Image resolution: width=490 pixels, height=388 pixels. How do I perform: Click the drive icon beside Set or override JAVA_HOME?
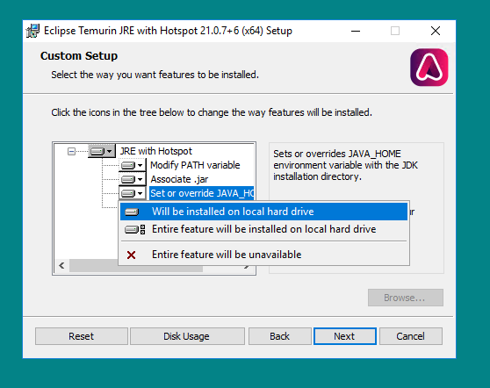[x=128, y=193]
